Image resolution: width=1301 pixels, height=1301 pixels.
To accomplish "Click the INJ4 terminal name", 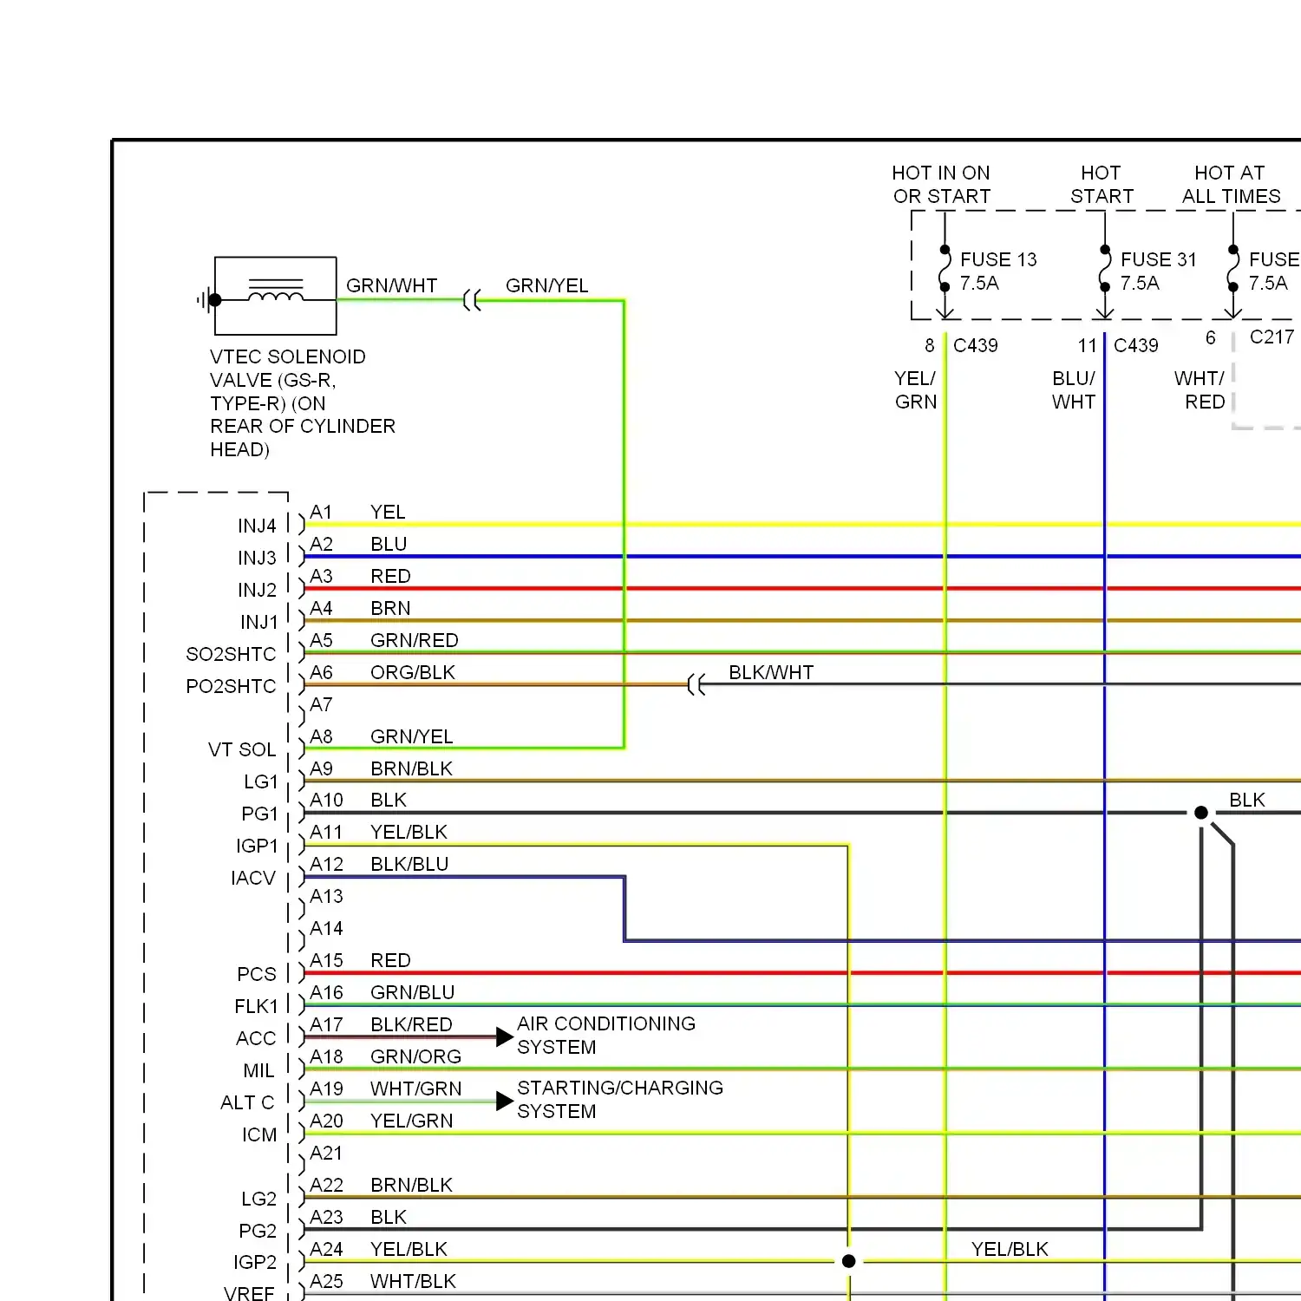I will pos(257,526).
